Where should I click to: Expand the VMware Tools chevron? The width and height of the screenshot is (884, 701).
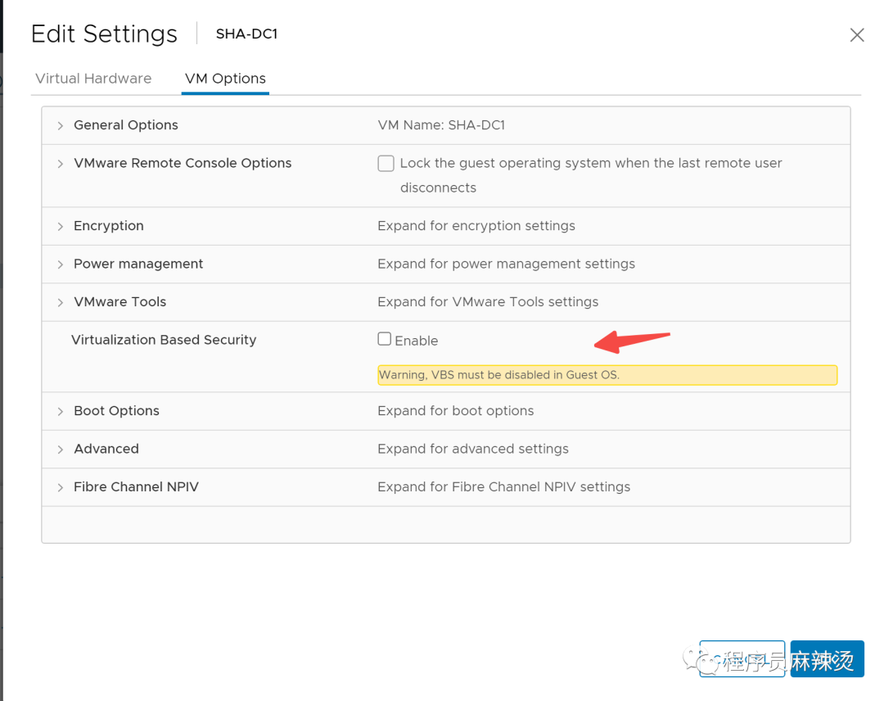tap(61, 303)
